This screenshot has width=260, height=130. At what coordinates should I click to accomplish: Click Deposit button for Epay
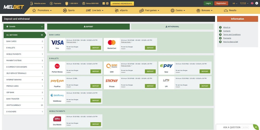coord(205,71)
